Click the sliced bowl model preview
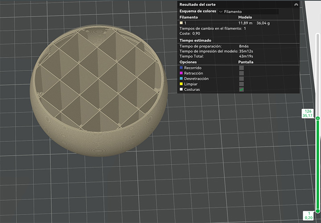The image size is (321, 223). pos(99,90)
